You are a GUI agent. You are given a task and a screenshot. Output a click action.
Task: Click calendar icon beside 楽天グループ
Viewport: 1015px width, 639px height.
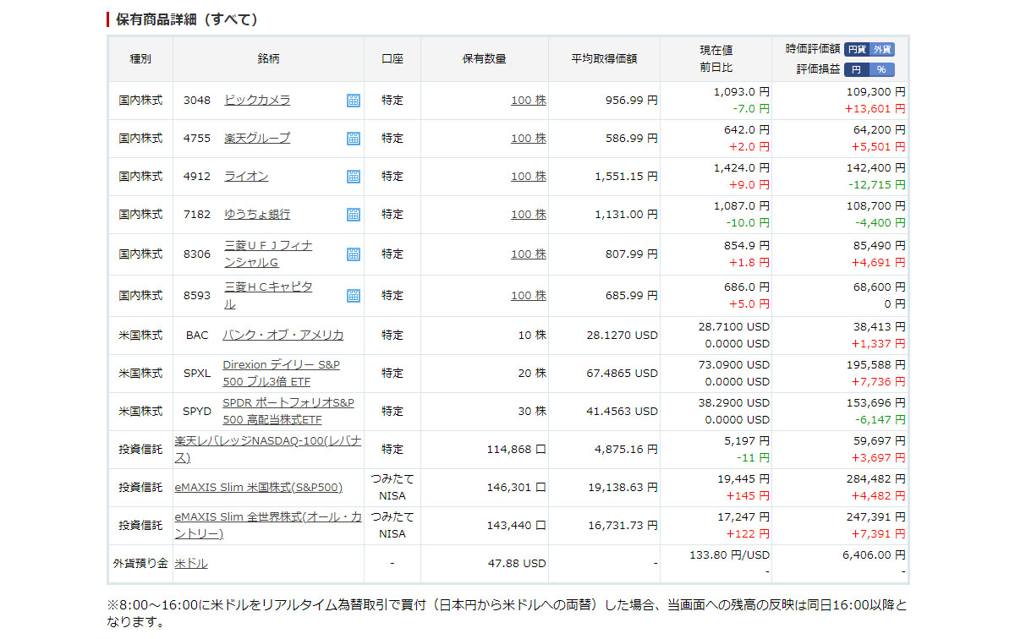pyautogui.click(x=353, y=139)
